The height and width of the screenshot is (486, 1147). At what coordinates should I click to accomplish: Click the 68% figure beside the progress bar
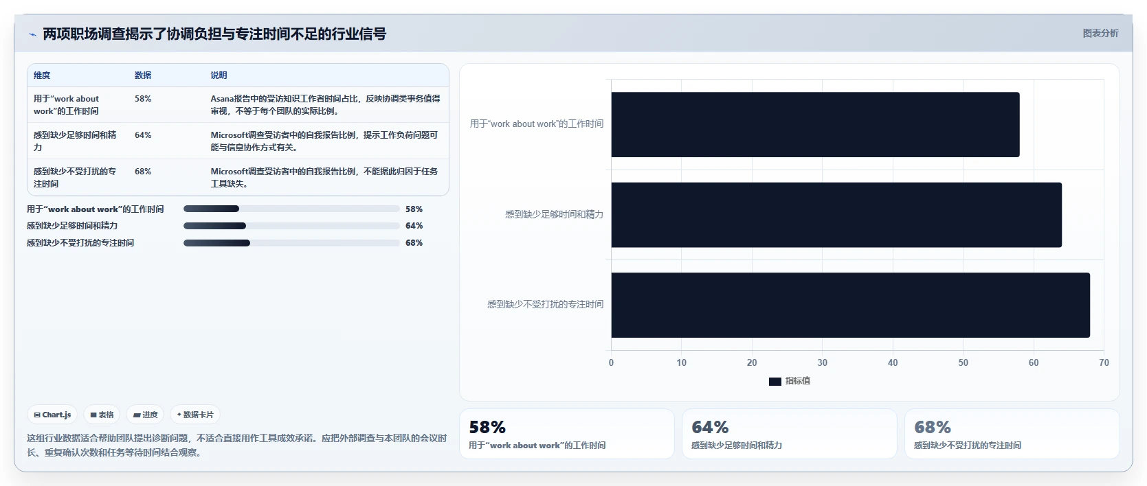pyautogui.click(x=414, y=243)
